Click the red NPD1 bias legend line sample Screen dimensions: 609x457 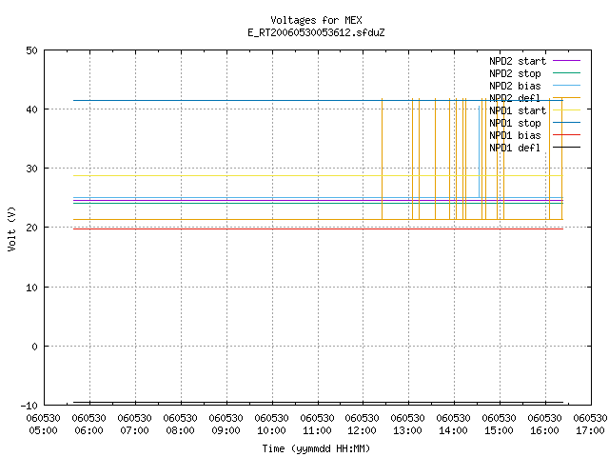[x=566, y=135]
